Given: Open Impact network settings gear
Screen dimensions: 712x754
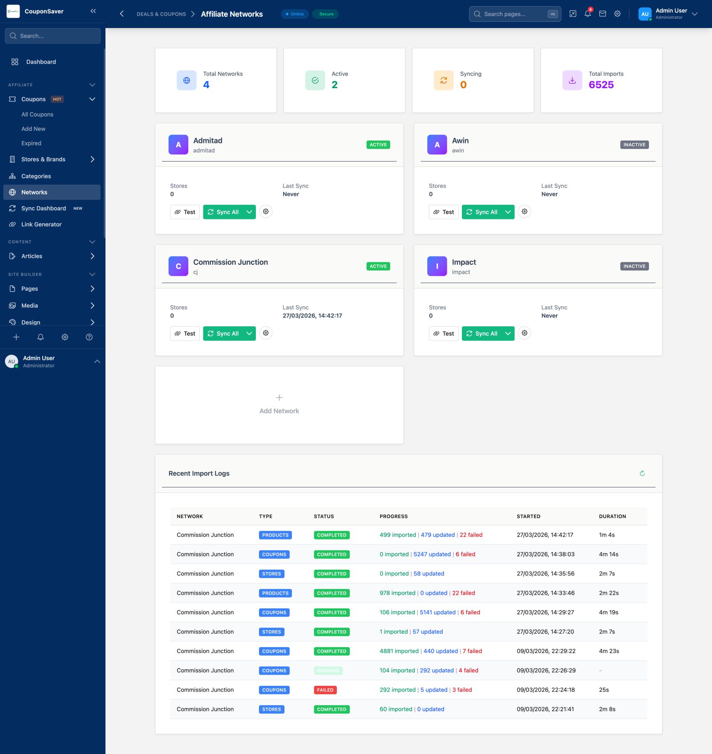Looking at the screenshot, I should click(x=525, y=333).
